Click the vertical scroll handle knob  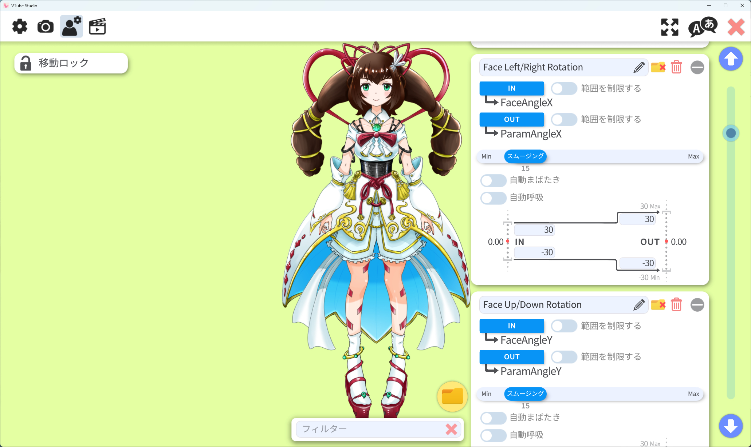coord(731,133)
